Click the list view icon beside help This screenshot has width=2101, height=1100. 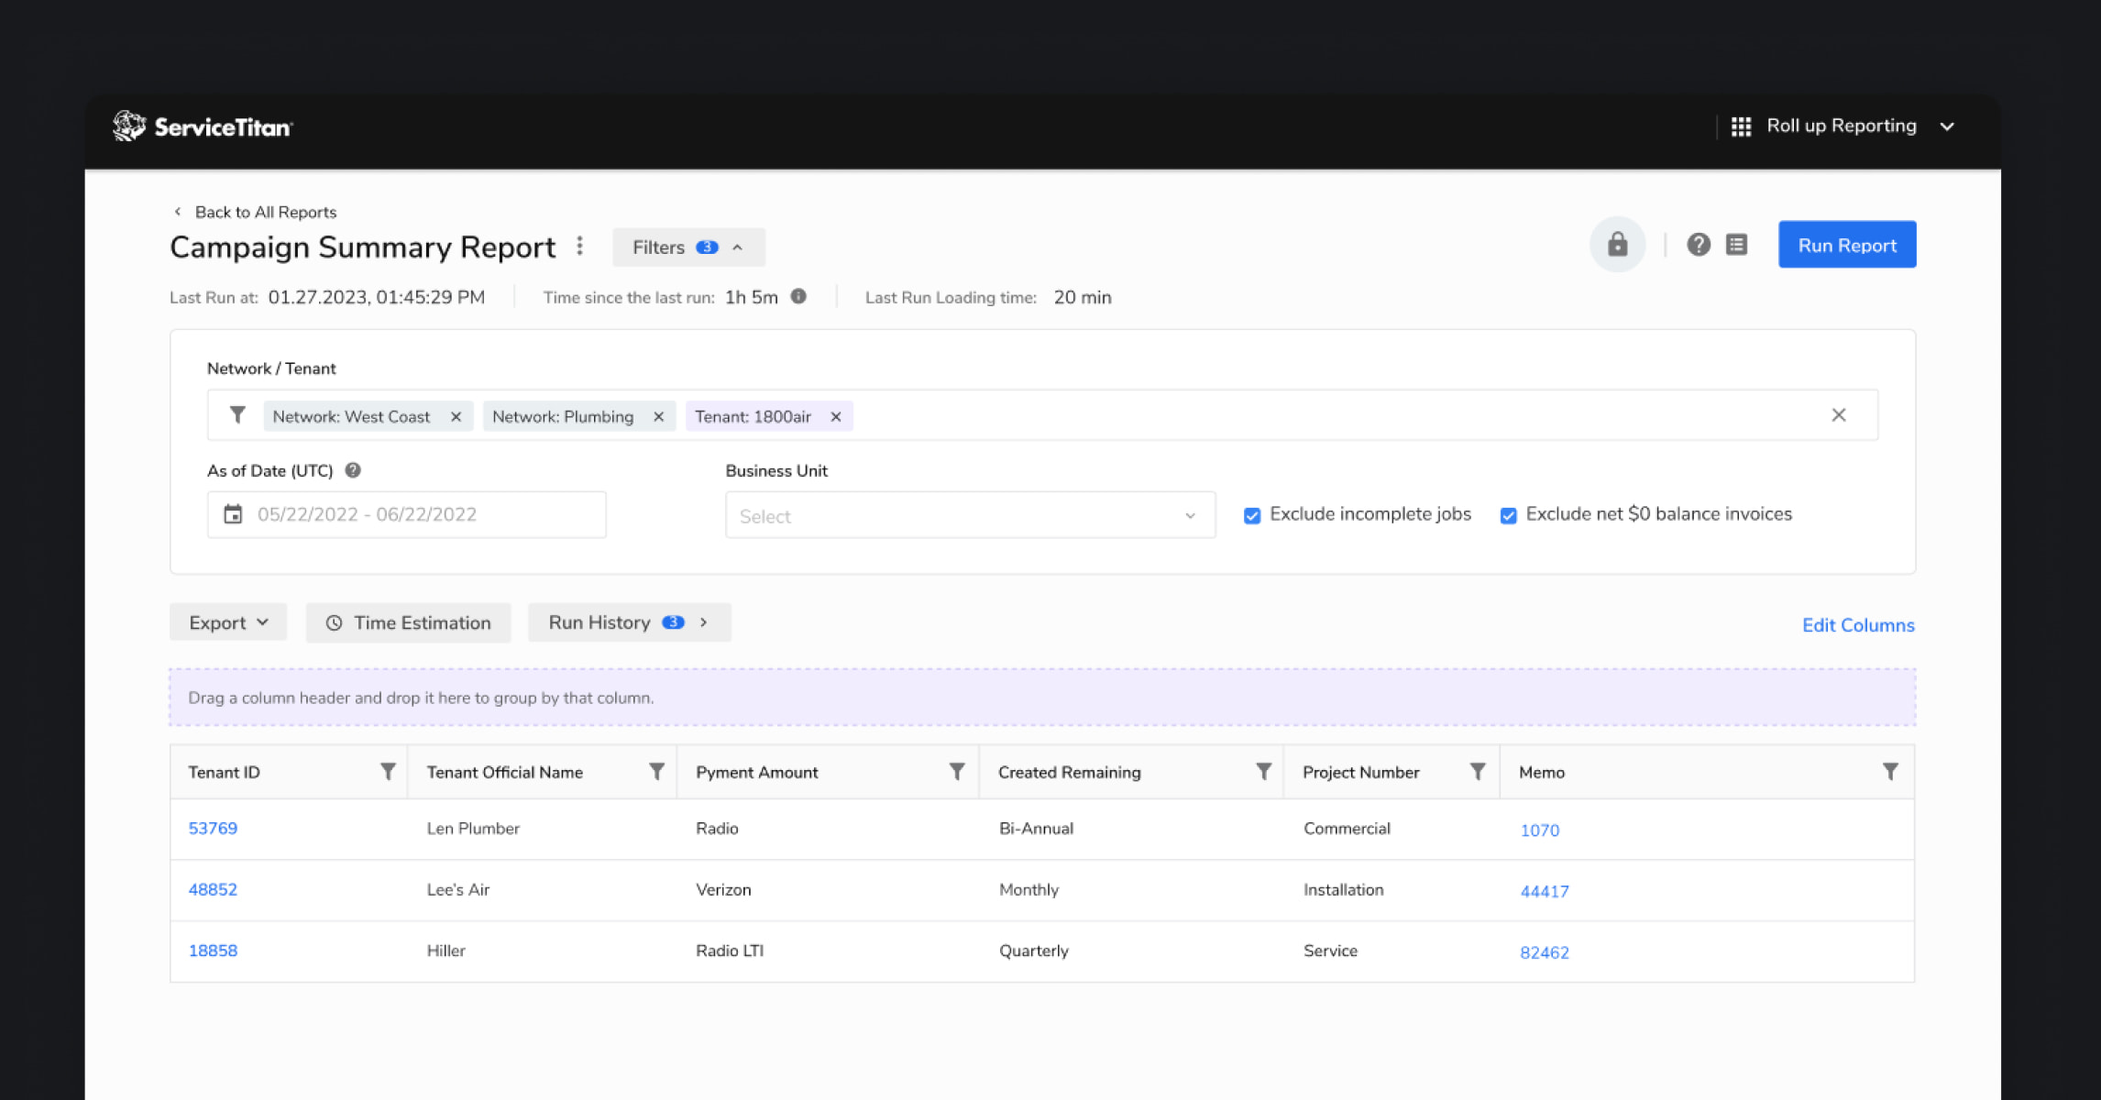1736,245
